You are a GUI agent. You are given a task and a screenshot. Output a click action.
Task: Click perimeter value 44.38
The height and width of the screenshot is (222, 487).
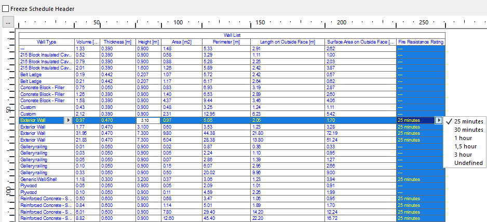(x=209, y=133)
